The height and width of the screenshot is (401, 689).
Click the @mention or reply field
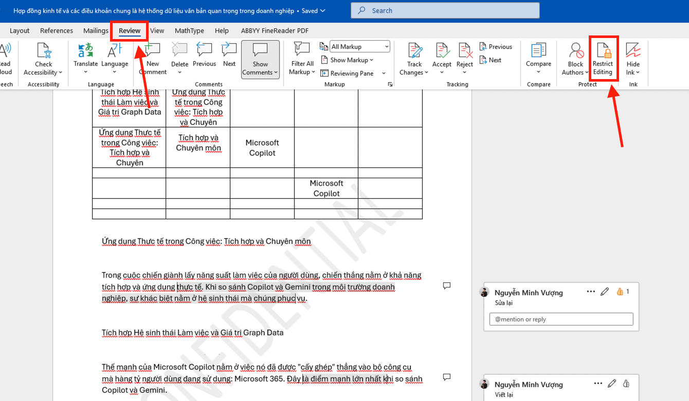561,319
